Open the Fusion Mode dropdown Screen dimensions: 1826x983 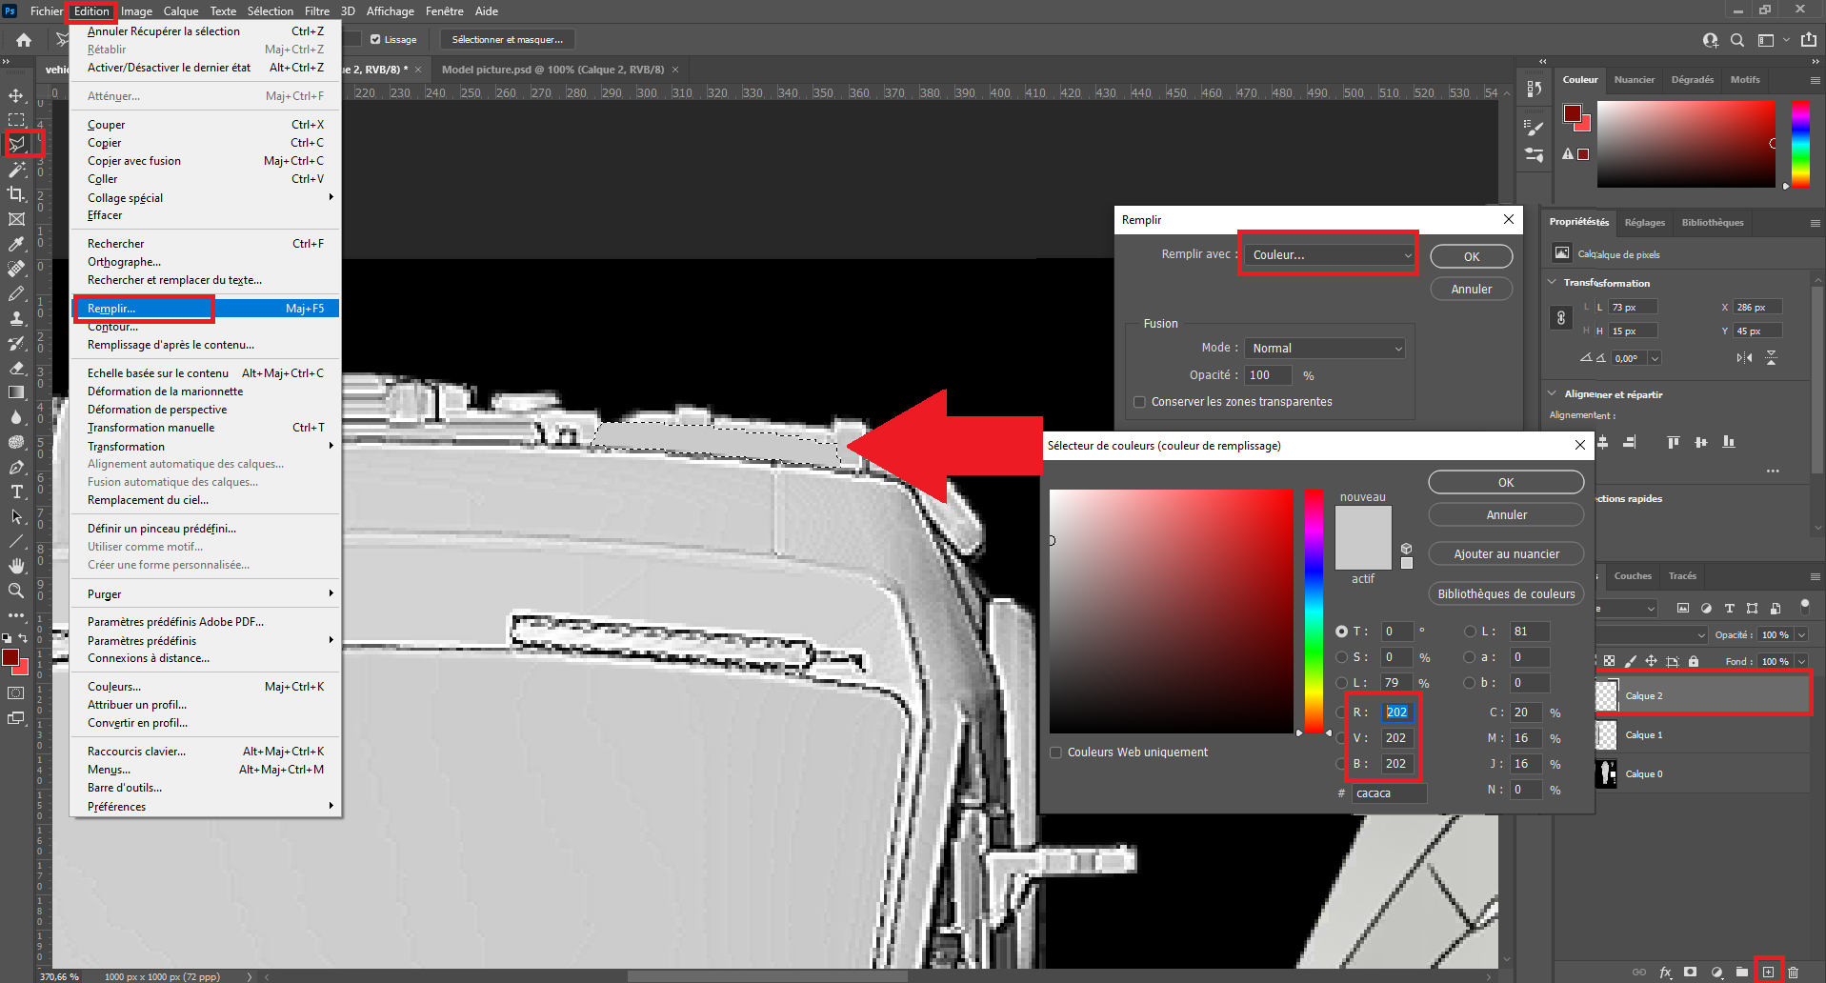(x=1326, y=349)
